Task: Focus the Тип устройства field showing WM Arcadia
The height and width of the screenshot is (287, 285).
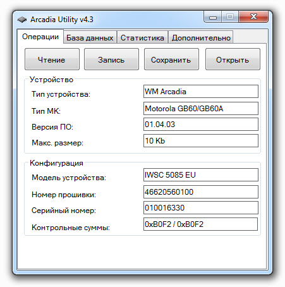Action: [201, 92]
